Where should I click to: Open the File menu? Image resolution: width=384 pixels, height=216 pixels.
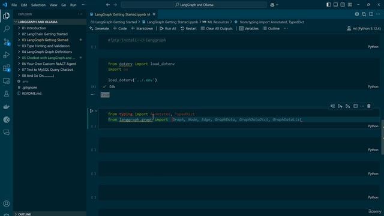tap(14, 5)
